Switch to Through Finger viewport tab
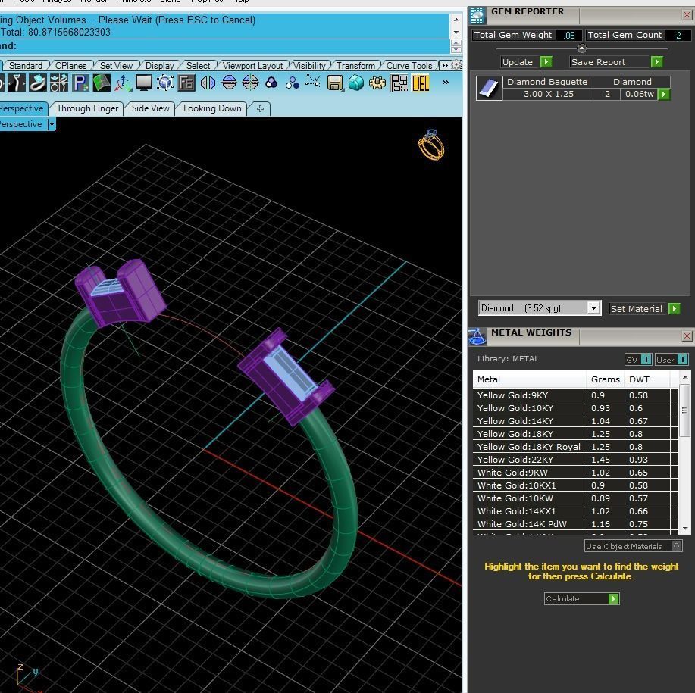The width and height of the screenshot is (695, 693). click(x=87, y=108)
